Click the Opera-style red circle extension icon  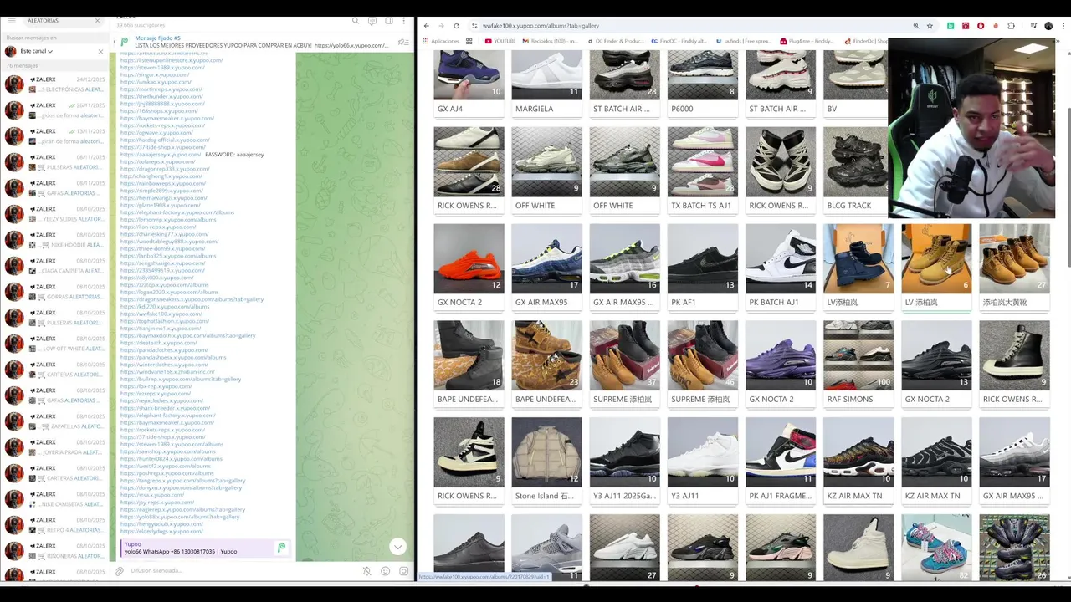pos(981,26)
